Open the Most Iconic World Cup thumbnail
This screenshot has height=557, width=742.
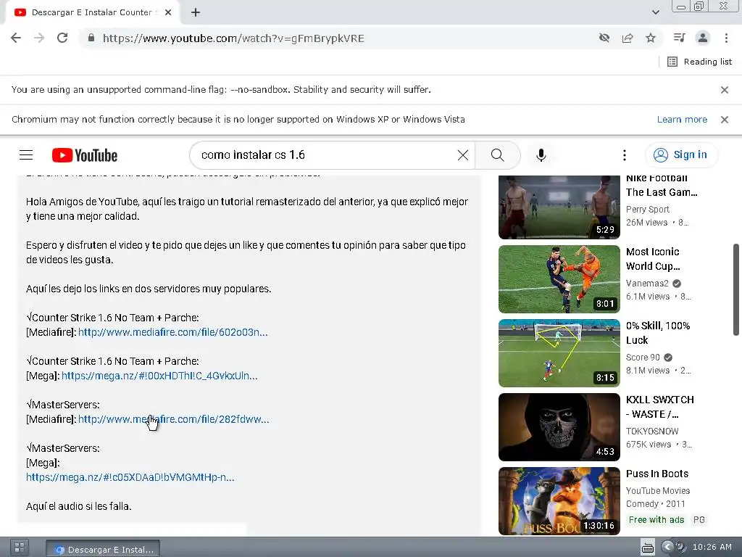559,279
